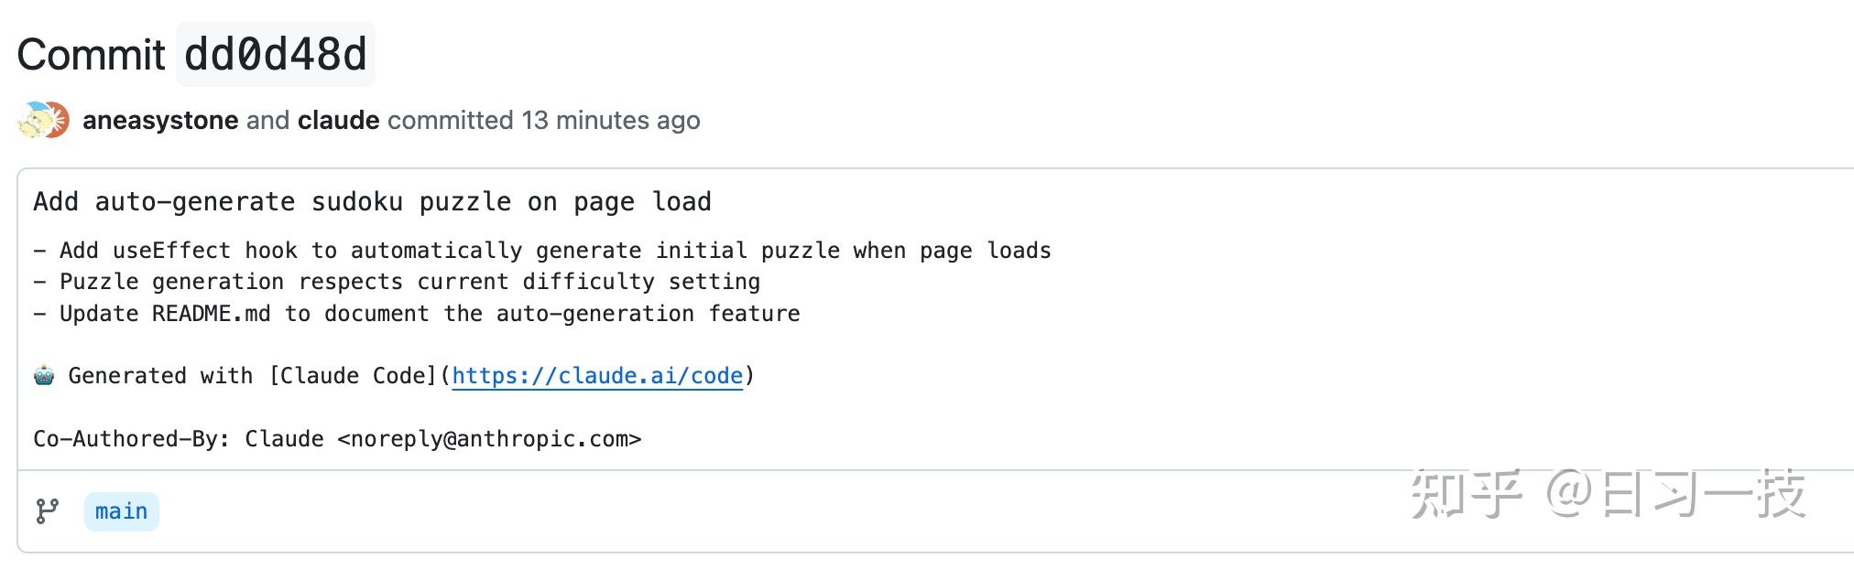Click the 'Update README.md' bullet line
The width and height of the screenshot is (1854, 569).
coord(417,314)
